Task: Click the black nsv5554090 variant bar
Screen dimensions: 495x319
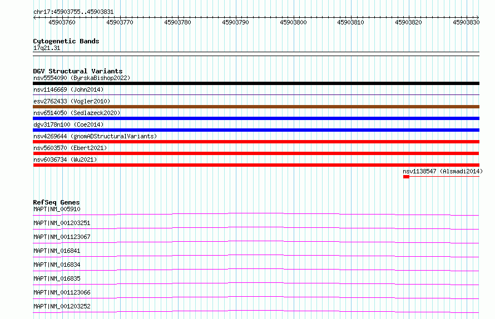Action: click(x=256, y=83)
